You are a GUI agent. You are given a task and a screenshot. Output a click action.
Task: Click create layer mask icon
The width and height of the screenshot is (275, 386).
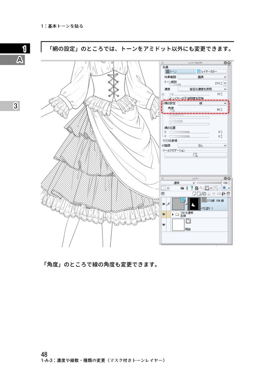(x=218, y=194)
